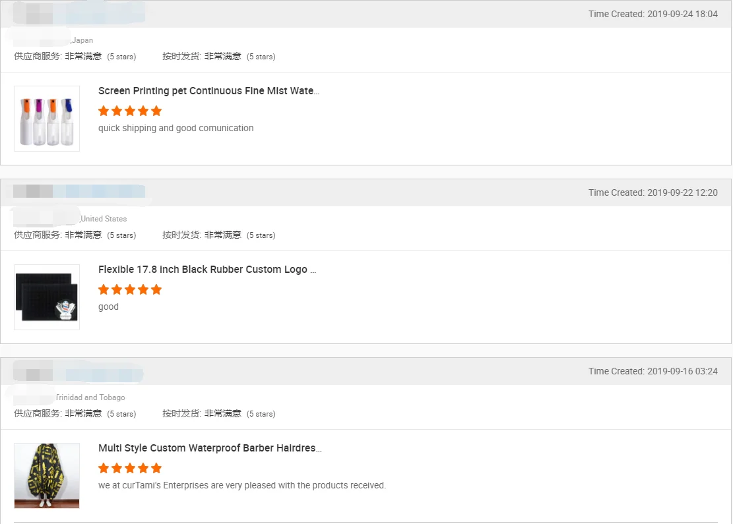The image size is (733, 524).
Task: Click the first star under Flexible Rubber product
Action: tap(104, 289)
